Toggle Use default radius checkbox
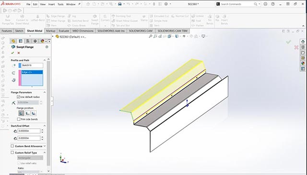The image size is (307, 175). coord(19,97)
